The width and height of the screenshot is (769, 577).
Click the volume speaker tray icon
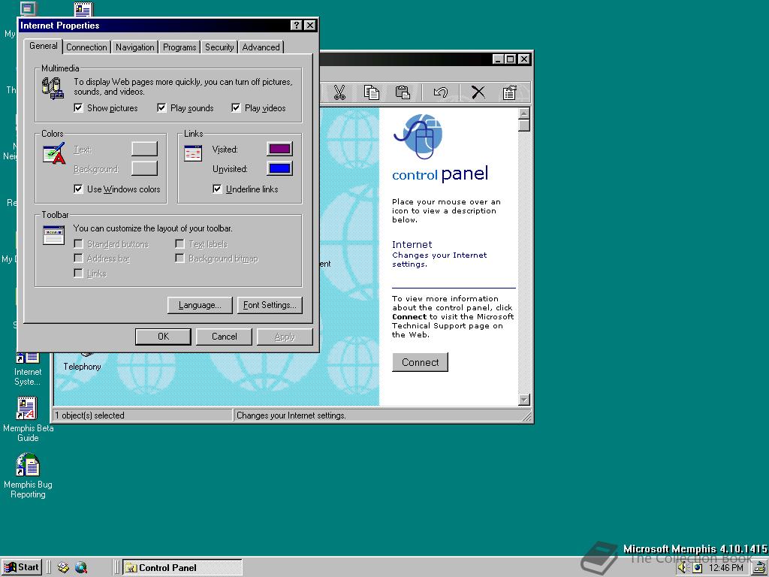tap(683, 568)
